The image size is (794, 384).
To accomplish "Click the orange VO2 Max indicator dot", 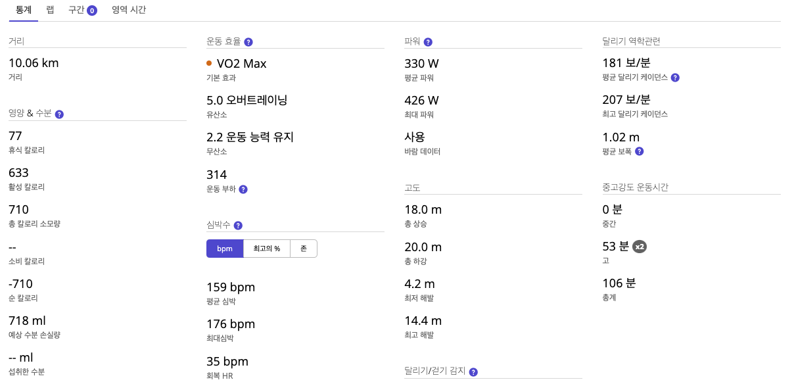I will point(209,64).
